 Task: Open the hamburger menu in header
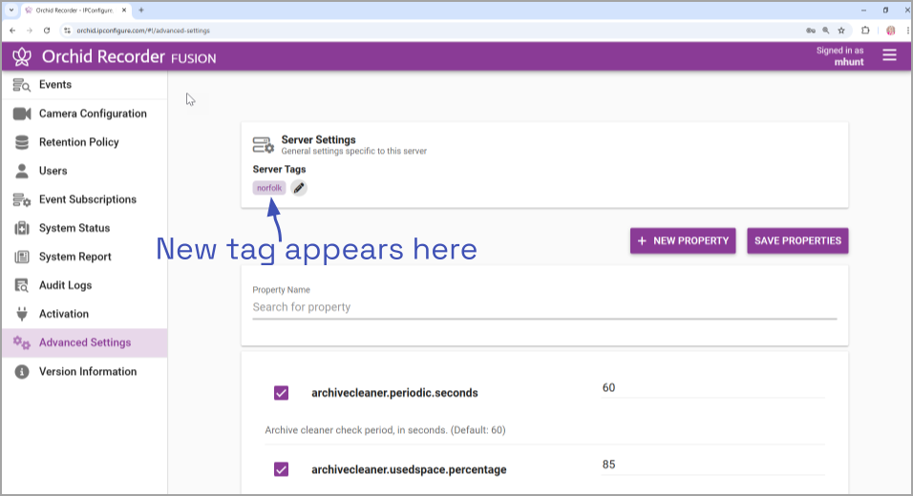[x=889, y=55]
